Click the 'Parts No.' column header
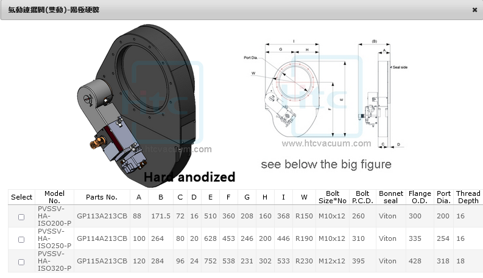Image resolution: width=483 pixels, height=278 pixels. (102, 197)
